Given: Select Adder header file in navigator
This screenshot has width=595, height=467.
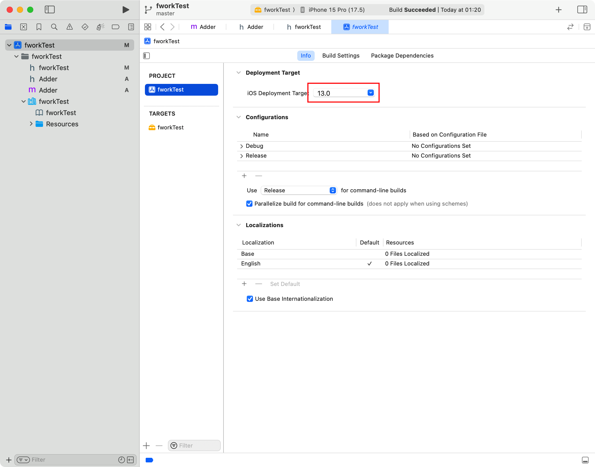Looking at the screenshot, I should tap(70, 79).
